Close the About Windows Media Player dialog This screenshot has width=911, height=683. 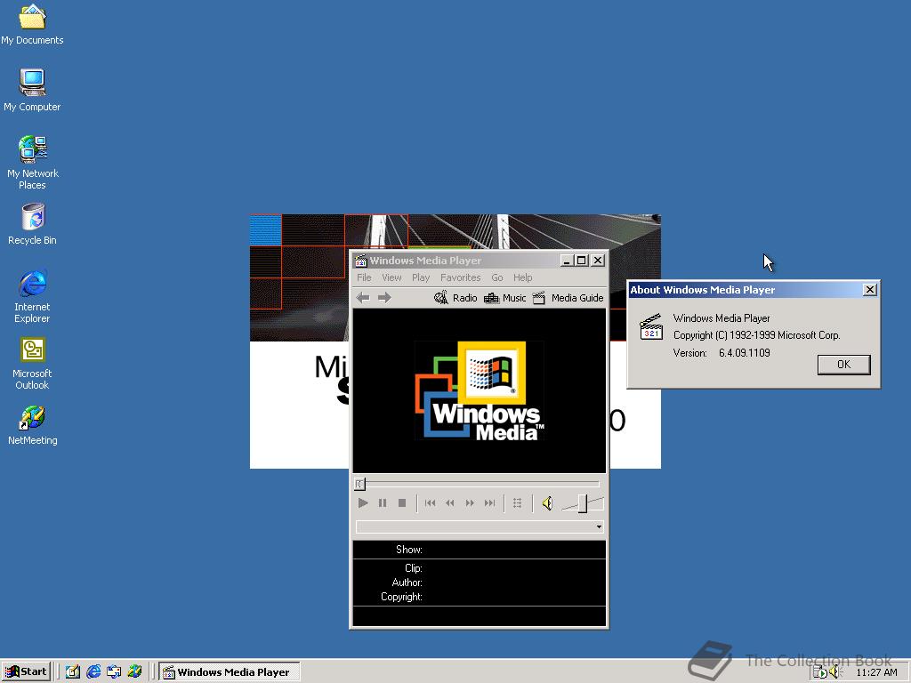click(x=869, y=290)
